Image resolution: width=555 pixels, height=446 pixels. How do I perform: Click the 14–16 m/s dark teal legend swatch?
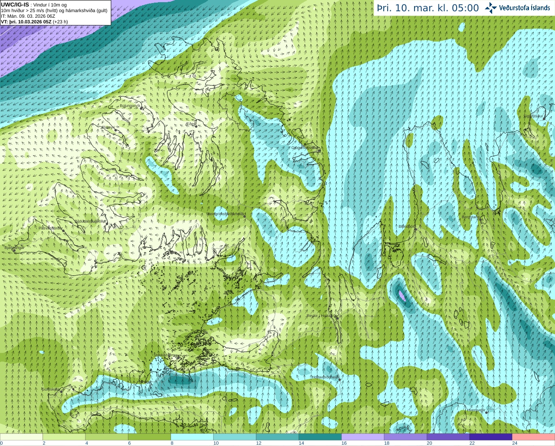tap(320, 437)
